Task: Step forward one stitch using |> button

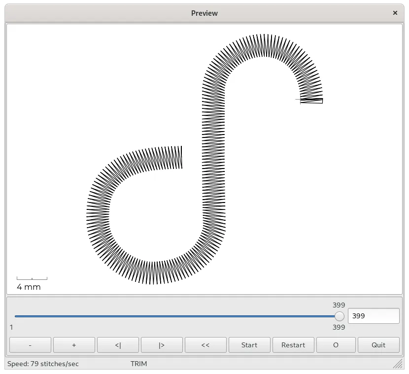Action: tap(162, 345)
